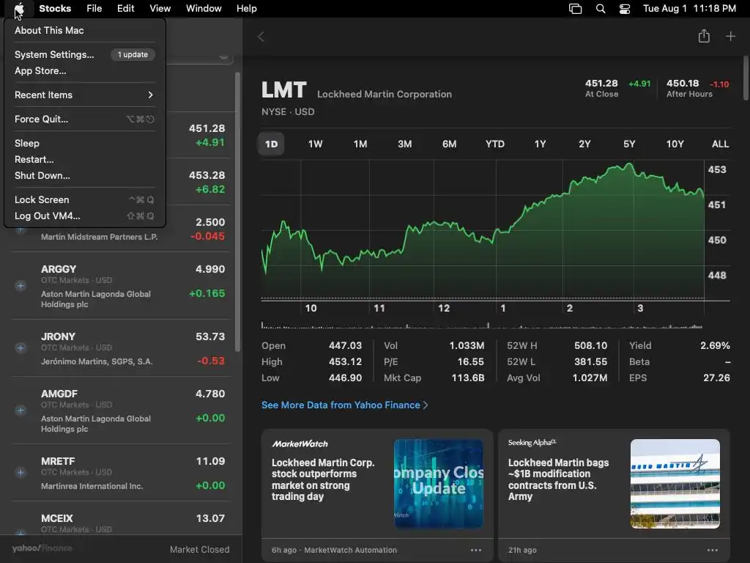Image resolution: width=750 pixels, height=563 pixels.
Task: Click the Apple menu logo
Action: tap(19, 9)
